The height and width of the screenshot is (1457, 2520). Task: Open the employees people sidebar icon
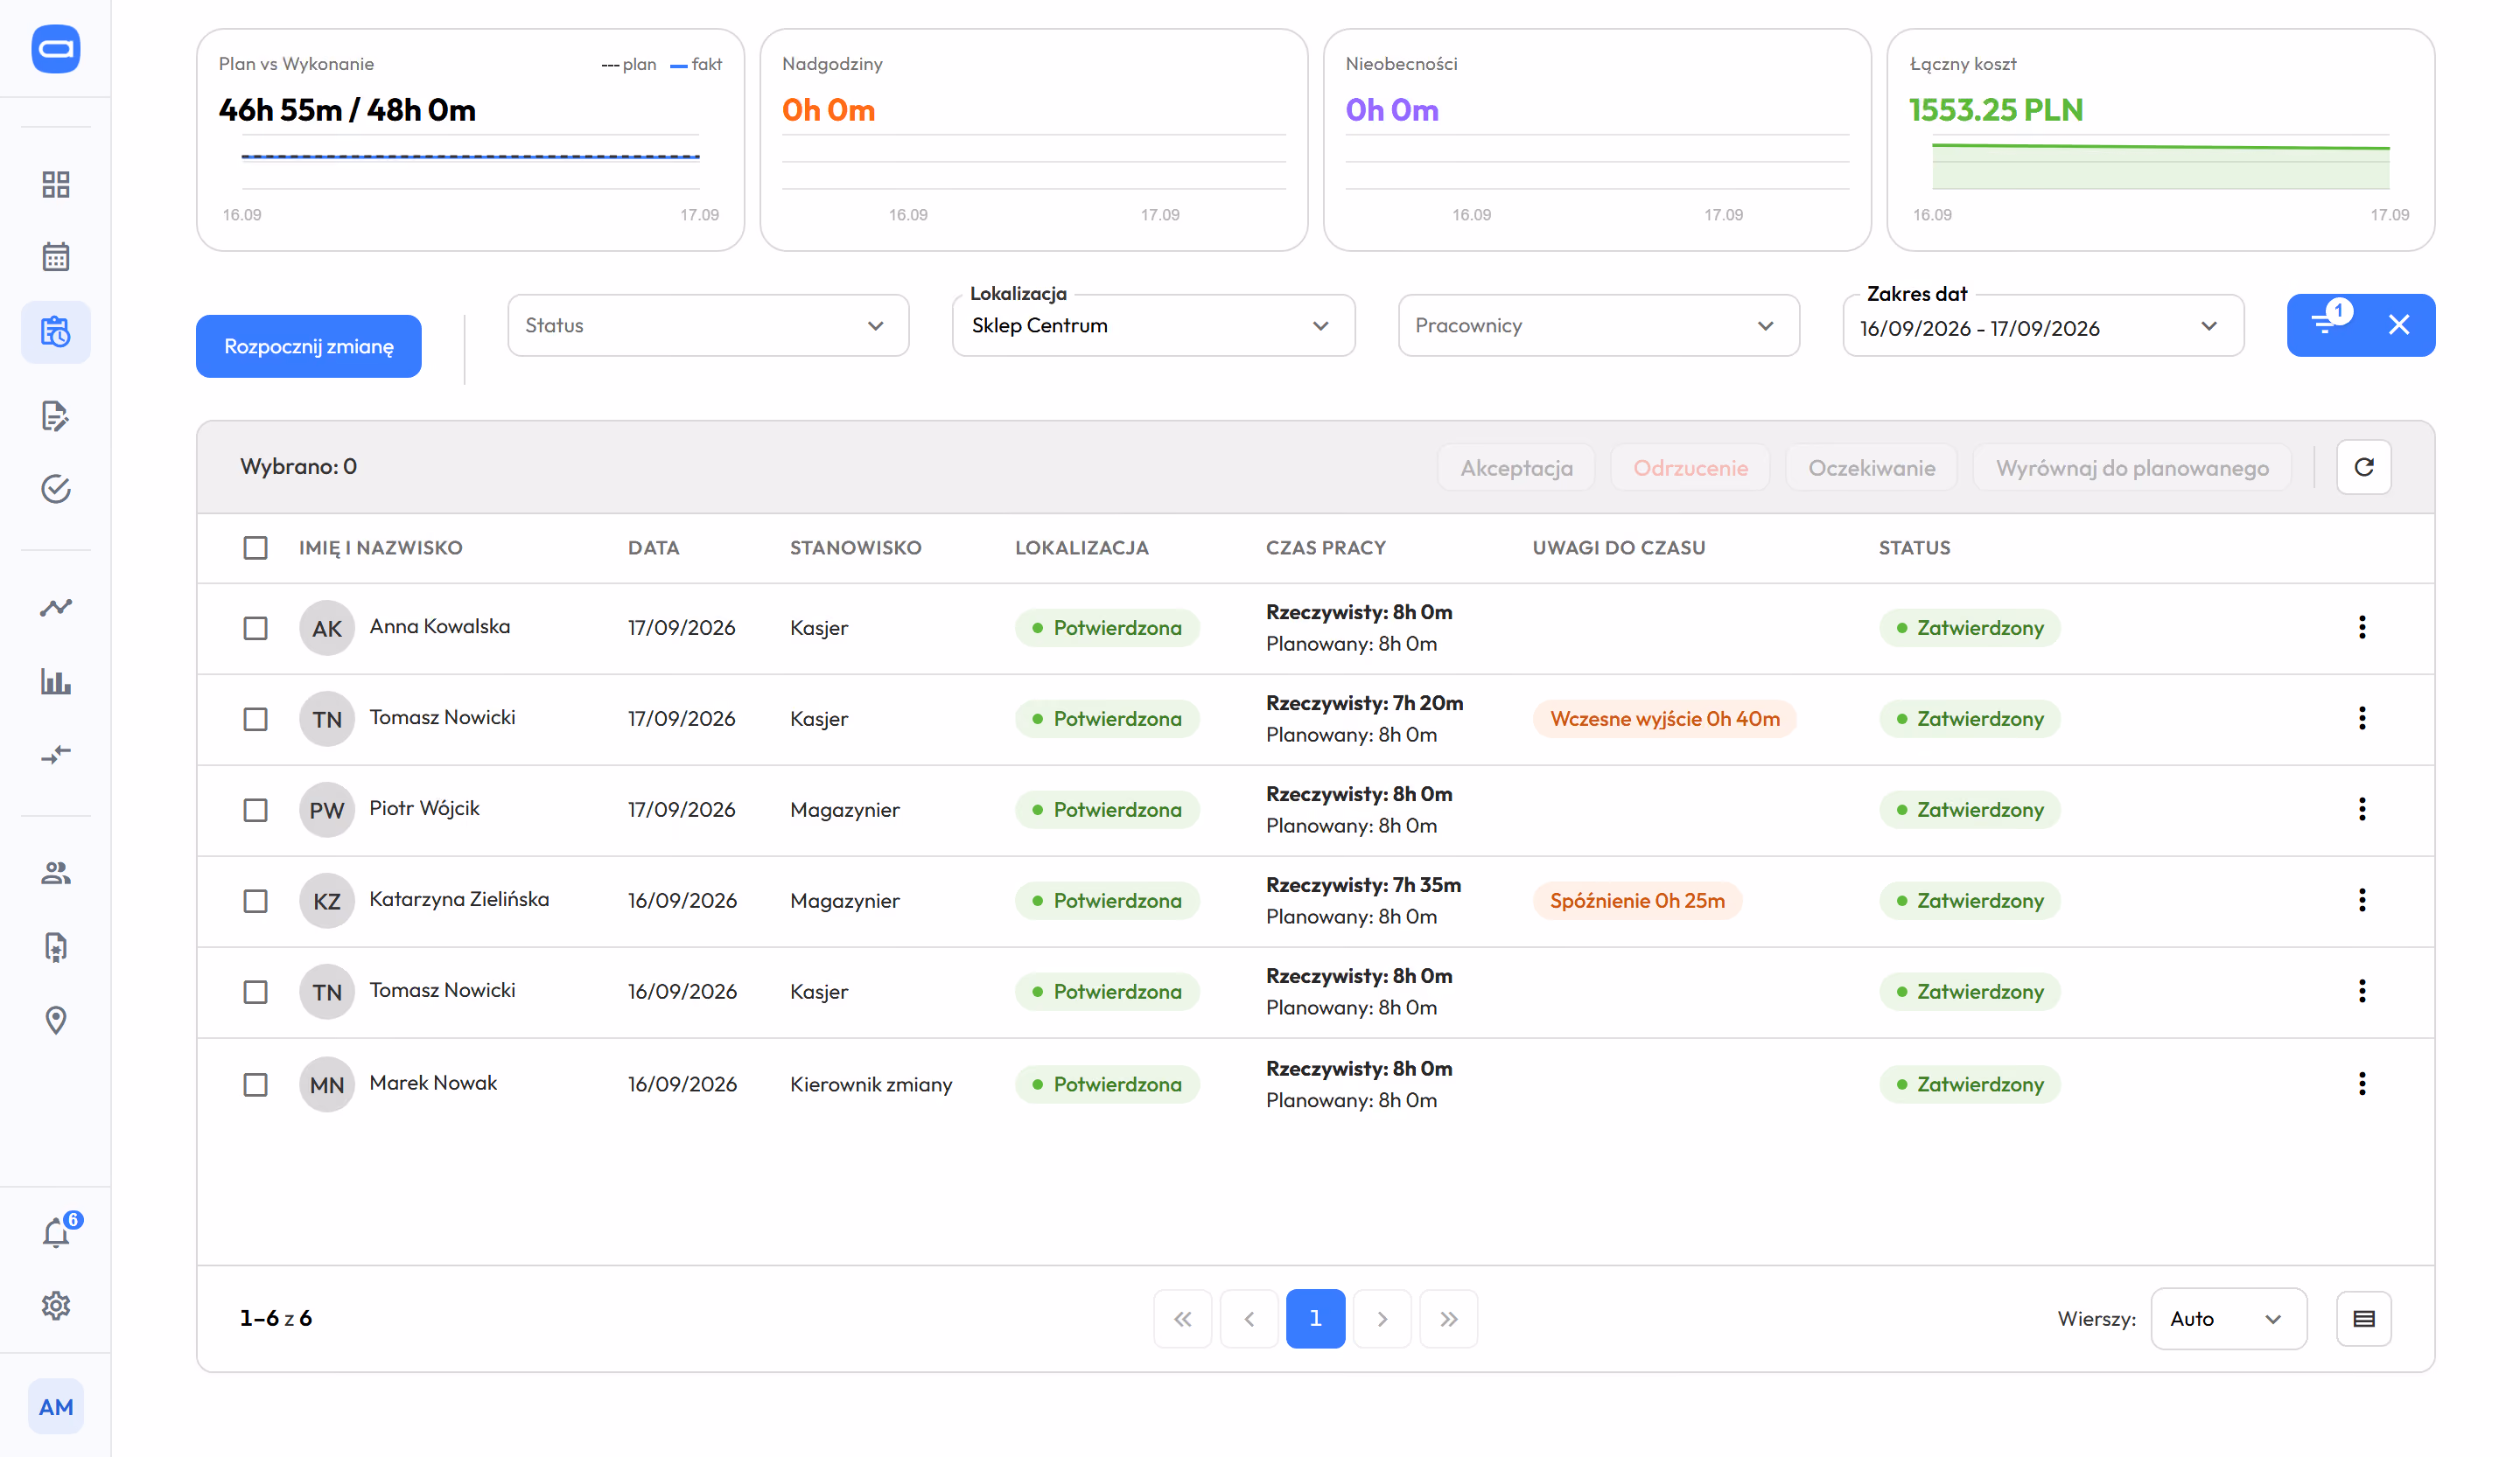[56, 874]
